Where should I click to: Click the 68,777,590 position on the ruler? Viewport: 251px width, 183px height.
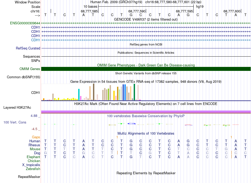pyautogui.click(x=137, y=11)
